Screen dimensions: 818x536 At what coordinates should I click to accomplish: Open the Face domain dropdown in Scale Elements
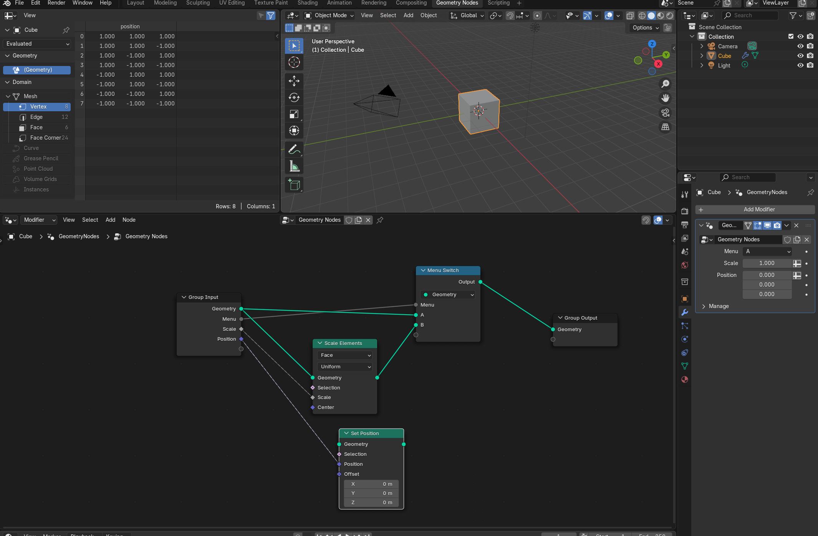coord(345,355)
